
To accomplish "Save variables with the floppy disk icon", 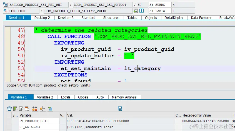I will [x=120, y=108].
